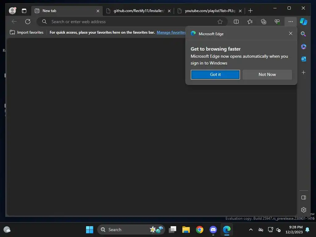Open Discord from taskbar
The height and width of the screenshot is (237, 316).
click(213, 230)
